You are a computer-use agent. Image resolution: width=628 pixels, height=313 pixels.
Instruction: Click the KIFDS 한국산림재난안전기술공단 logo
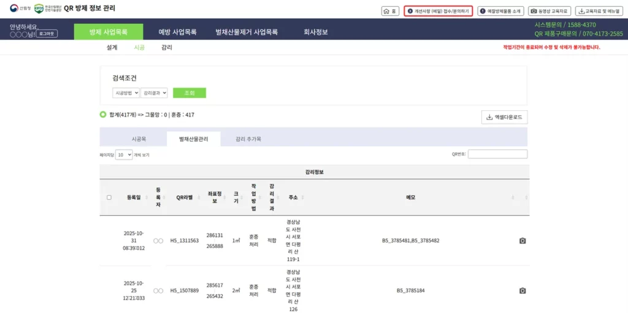pyautogui.click(x=48, y=9)
